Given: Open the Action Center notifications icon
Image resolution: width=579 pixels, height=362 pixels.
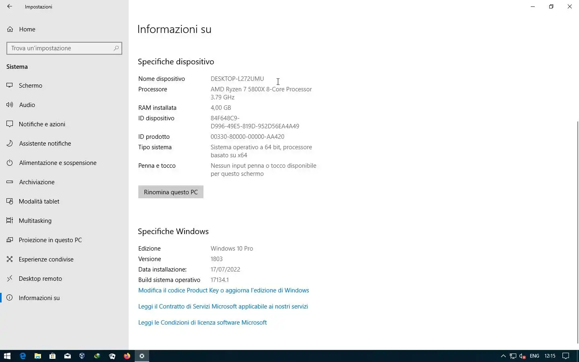Looking at the screenshot, I should [565, 356].
